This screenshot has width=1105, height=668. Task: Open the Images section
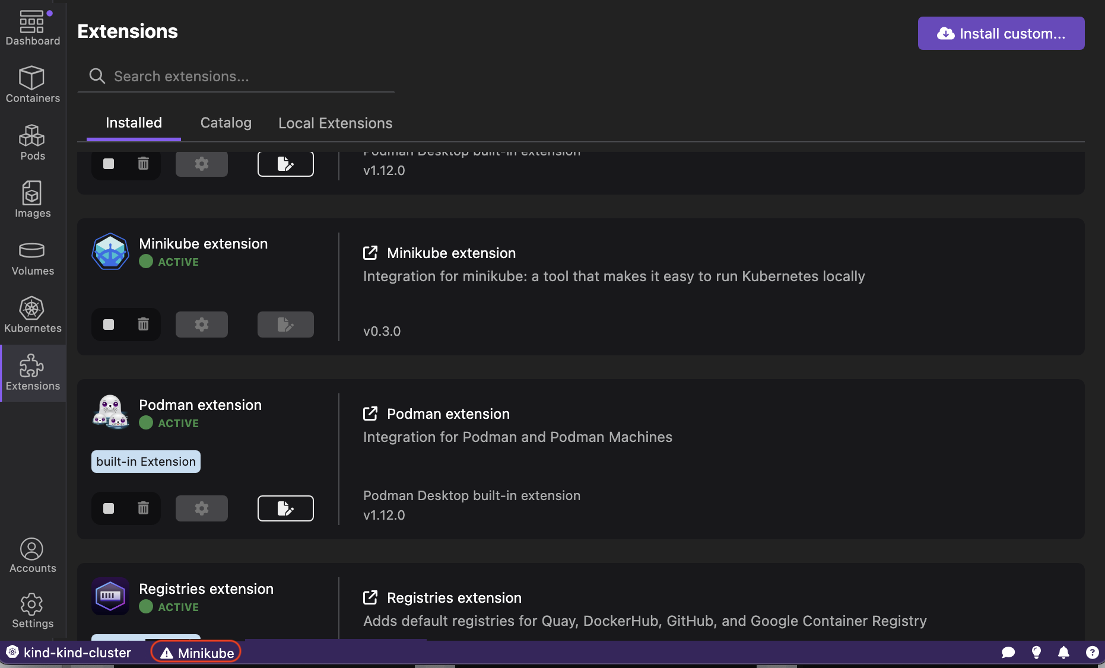(x=33, y=200)
